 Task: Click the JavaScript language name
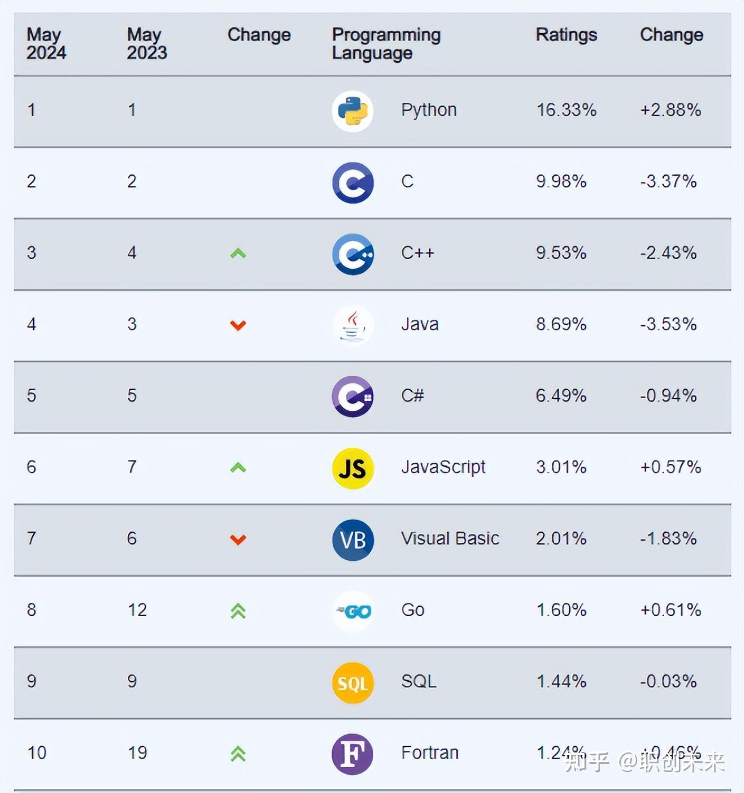pyautogui.click(x=443, y=467)
